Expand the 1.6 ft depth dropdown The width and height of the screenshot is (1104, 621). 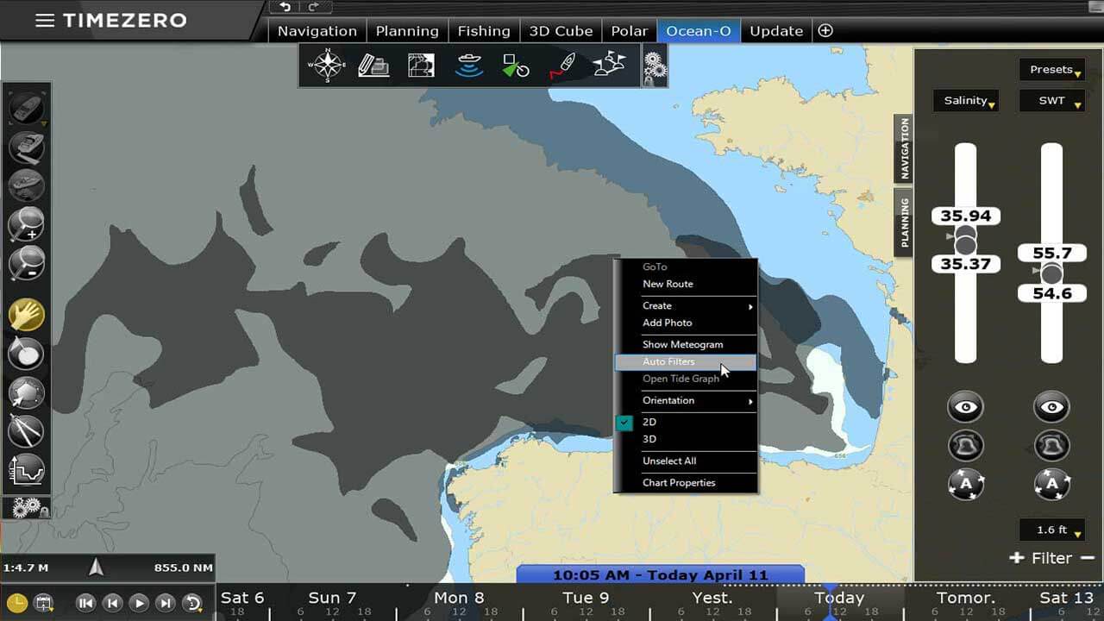[1051, 530]
